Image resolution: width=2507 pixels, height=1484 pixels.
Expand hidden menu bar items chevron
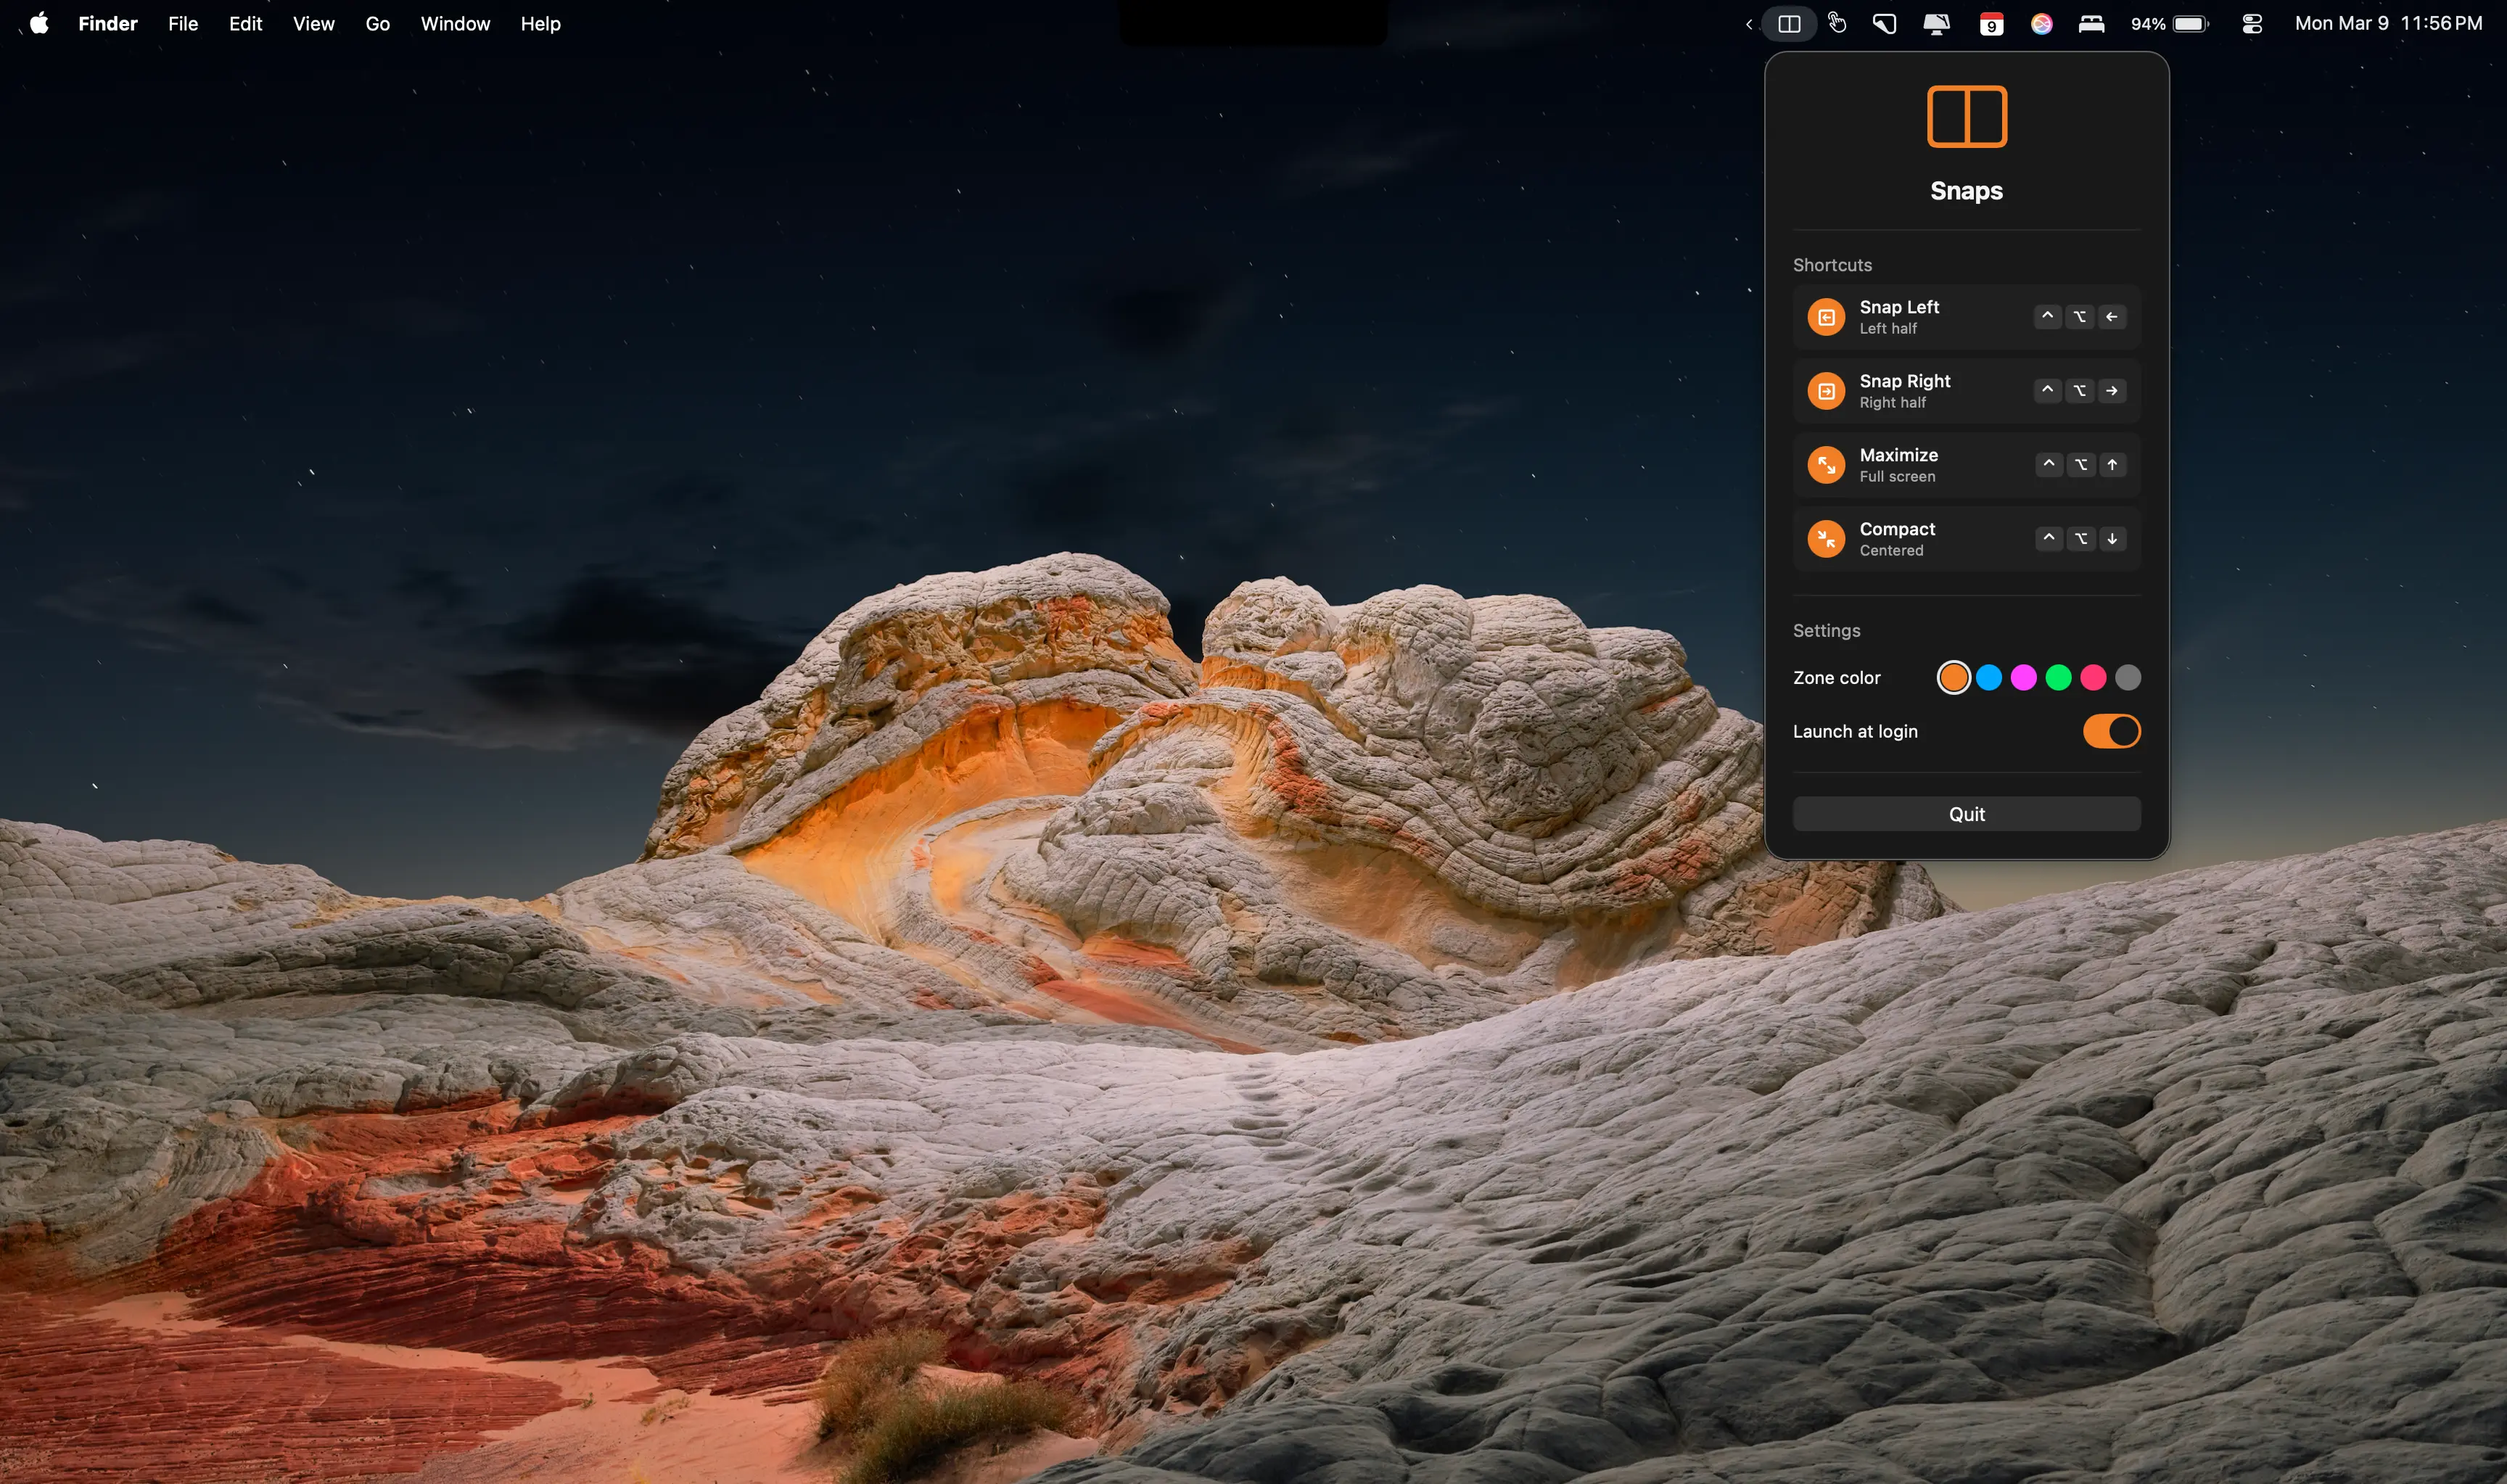point(1749,24)
